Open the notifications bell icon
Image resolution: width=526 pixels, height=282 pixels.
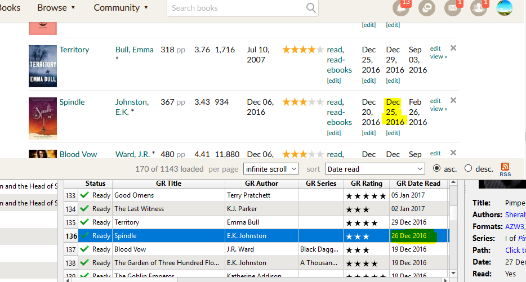(400, 8)
